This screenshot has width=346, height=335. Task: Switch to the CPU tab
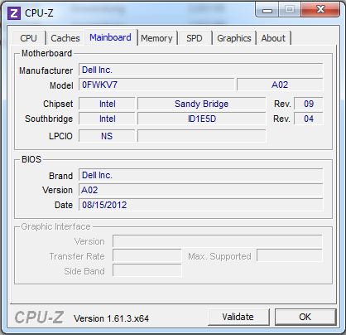click(28, 38)
